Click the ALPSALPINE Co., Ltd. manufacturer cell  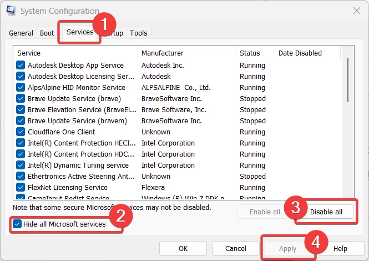pos(176,88)
